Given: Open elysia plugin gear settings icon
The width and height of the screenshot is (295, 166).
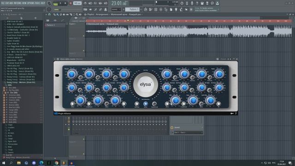Looking at the screenshot, I should point(58,59).
